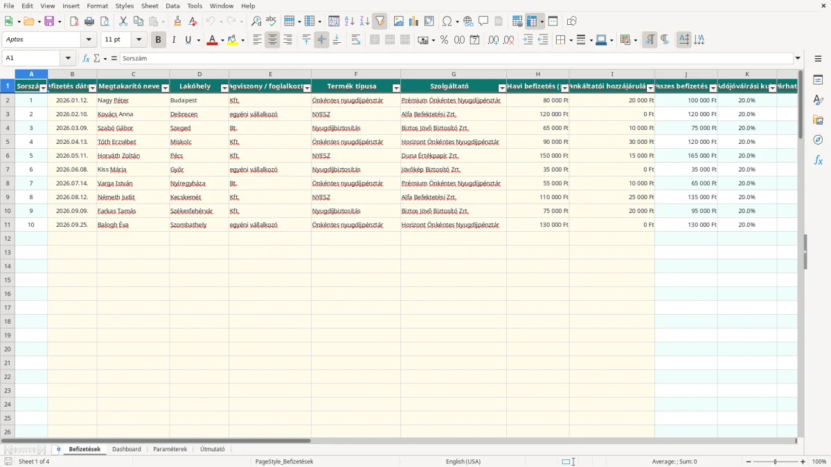Open the Function Wizard fx icon

pyautogui.click(x=87, y=59)
